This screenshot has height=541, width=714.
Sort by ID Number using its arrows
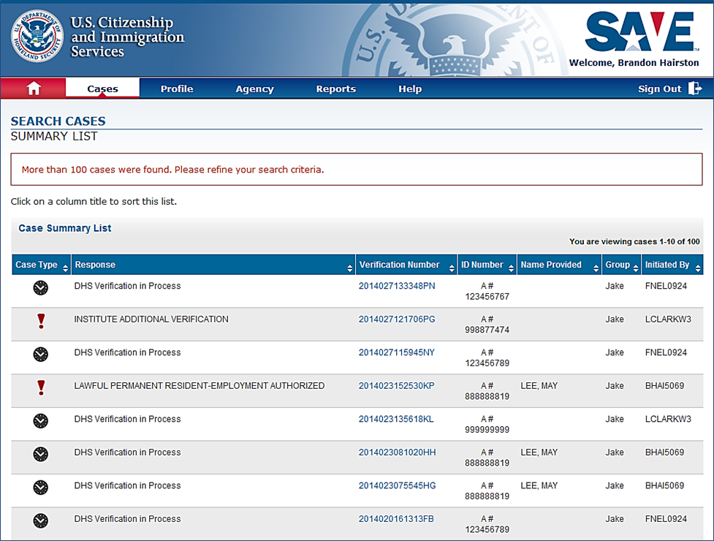pos(511,268)
